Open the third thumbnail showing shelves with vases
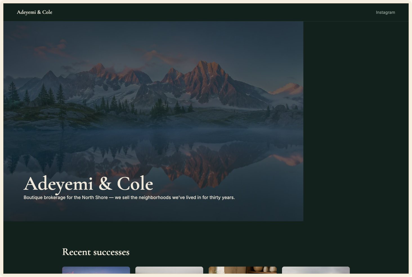The height and width of the screenshot is (277, 412). pyautogui.click(x=243, y=270)
